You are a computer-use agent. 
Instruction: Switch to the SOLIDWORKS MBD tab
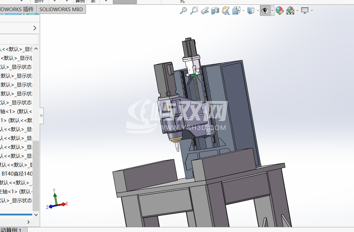[61, 9]
